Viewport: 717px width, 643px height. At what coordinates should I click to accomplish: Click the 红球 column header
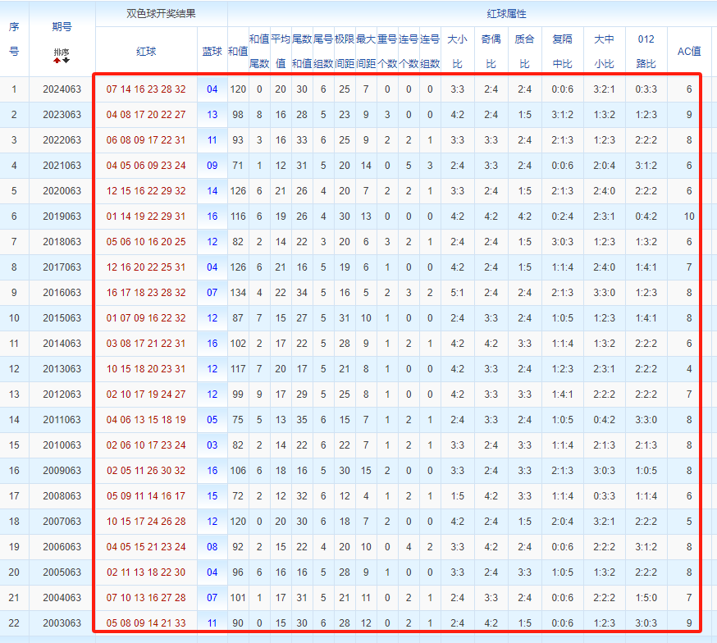146,51
